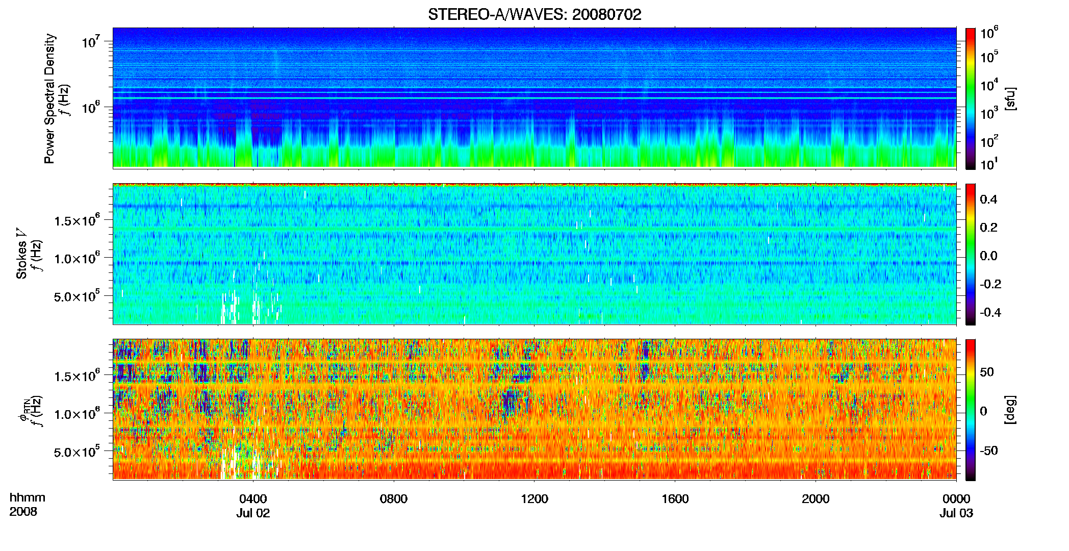The width and height of the screenshot is (1069, 551).
Task: Click the -0.4 label on the Stokes V colorbar
Action: point(990,312)
